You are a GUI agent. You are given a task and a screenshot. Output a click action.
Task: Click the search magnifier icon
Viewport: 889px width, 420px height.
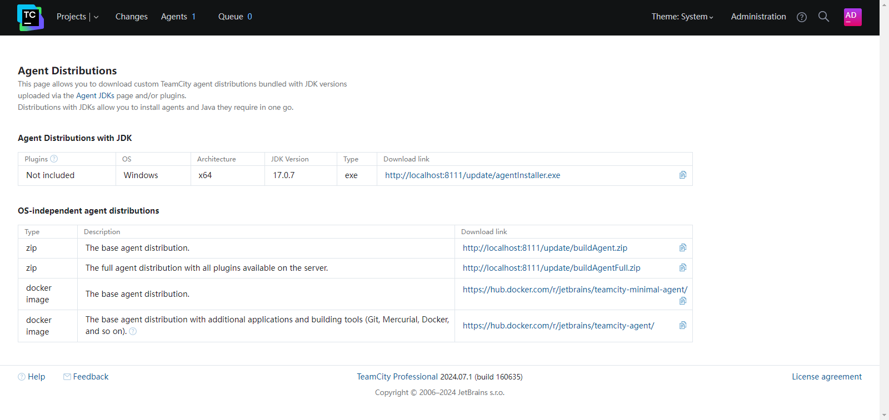tap(824, 17)
